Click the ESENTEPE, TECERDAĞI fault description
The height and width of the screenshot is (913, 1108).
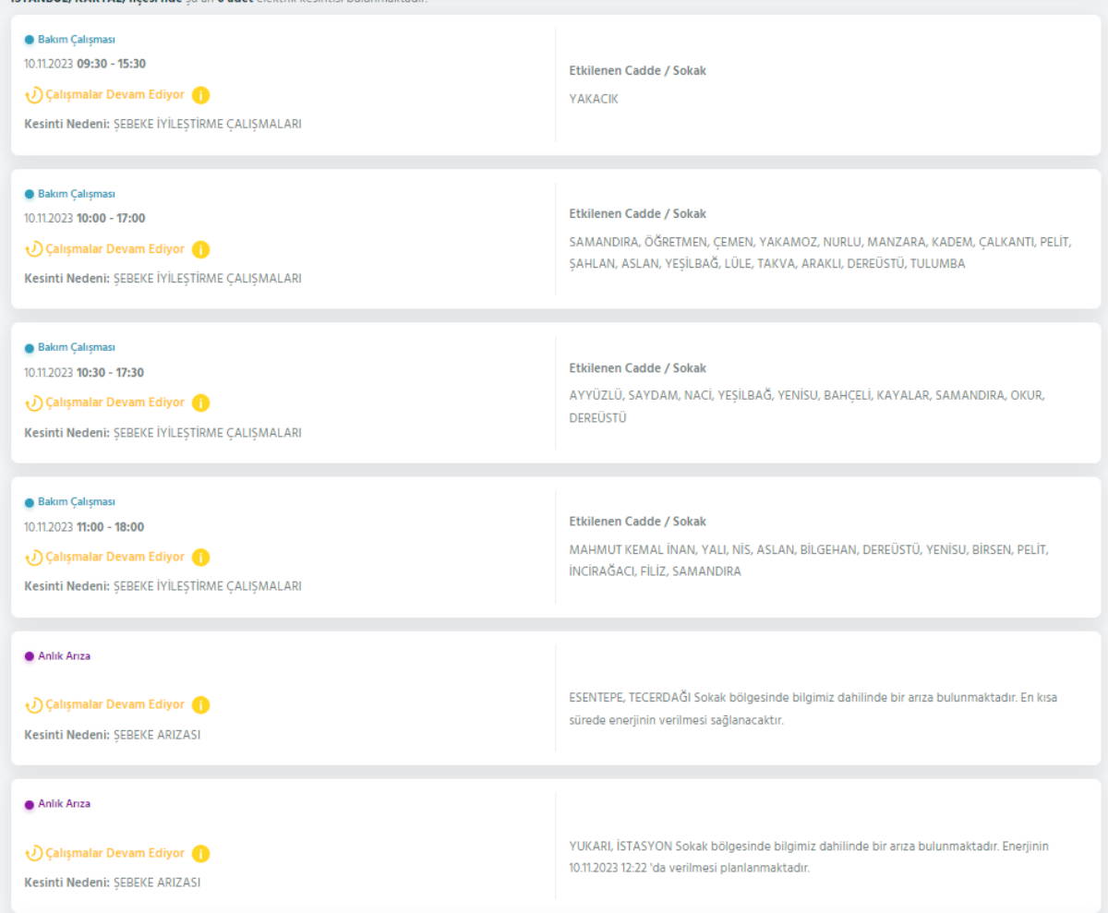813,709
